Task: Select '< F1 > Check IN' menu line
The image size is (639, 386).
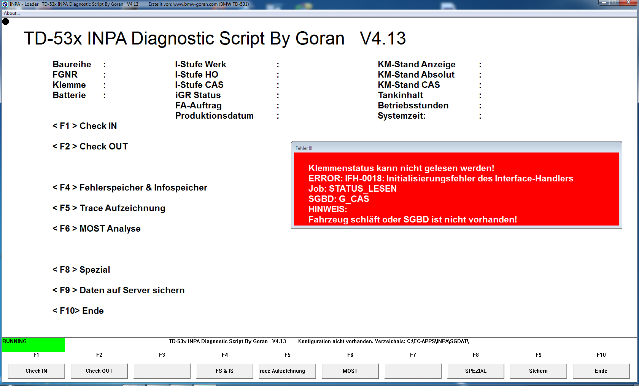Action: (x=84, y=126)
